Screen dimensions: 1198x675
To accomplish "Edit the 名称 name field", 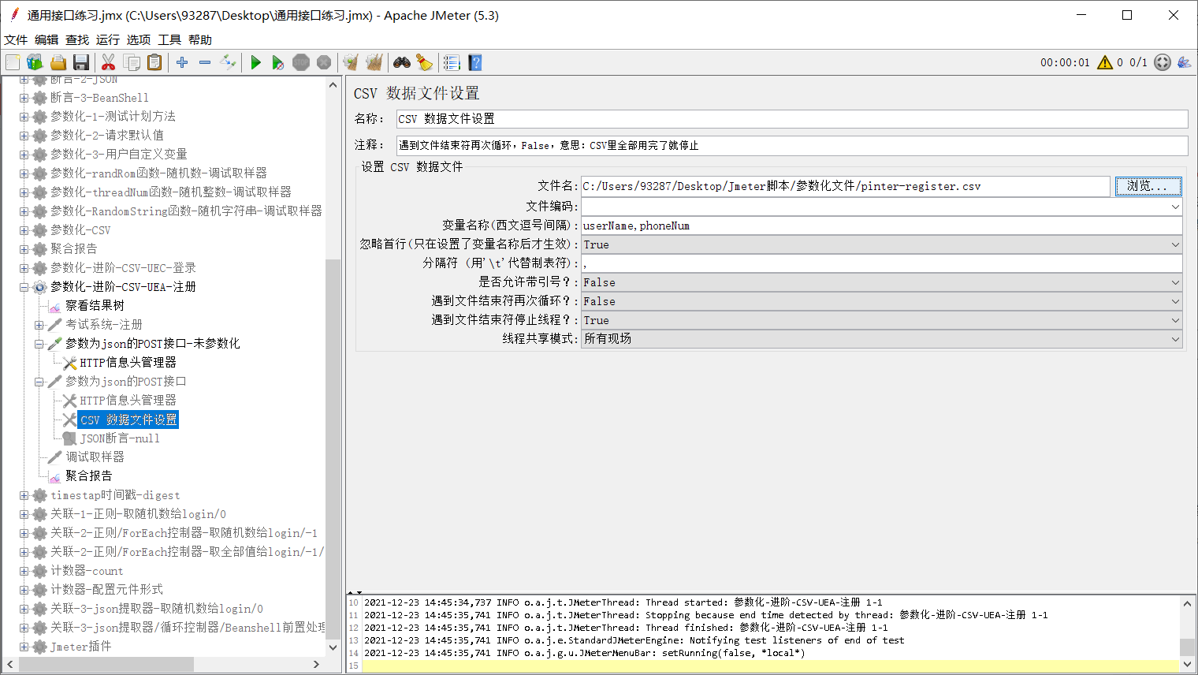I will (x=791, y=119).
